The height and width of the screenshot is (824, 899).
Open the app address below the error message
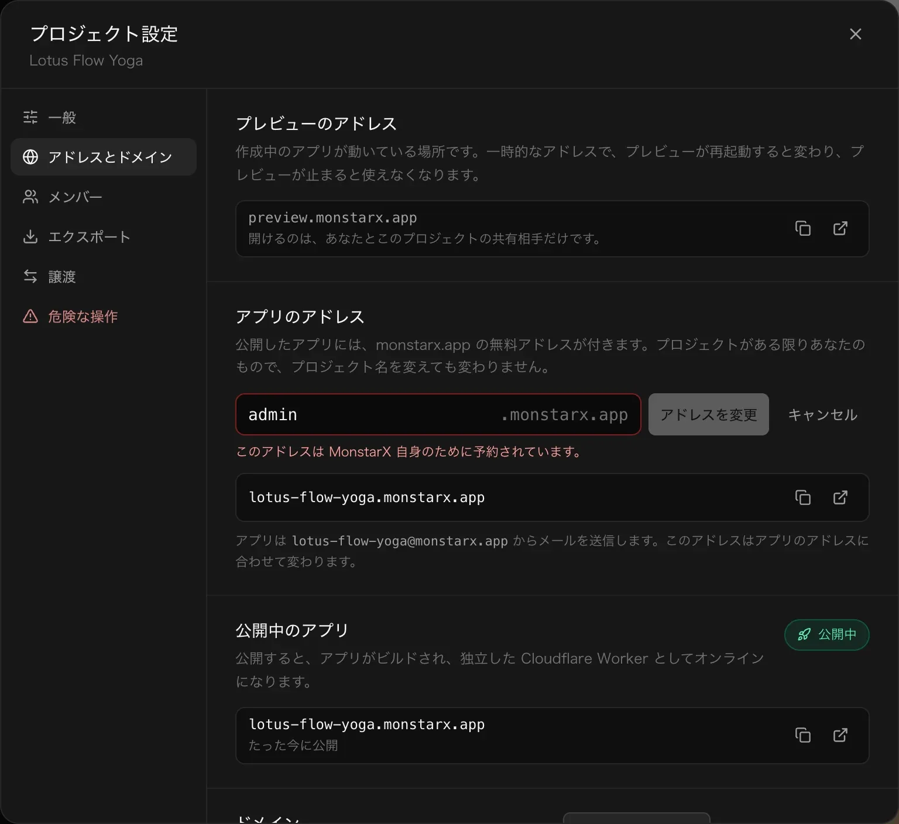click(x=840, y=497)
